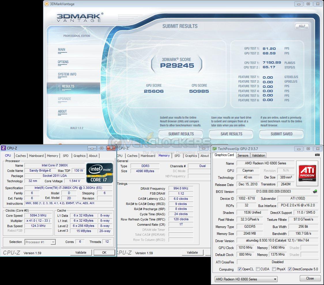Viewport: 324px width, 285px height.
Task: Click the HELP button in 3DMark Vantage
Action: 302,26
